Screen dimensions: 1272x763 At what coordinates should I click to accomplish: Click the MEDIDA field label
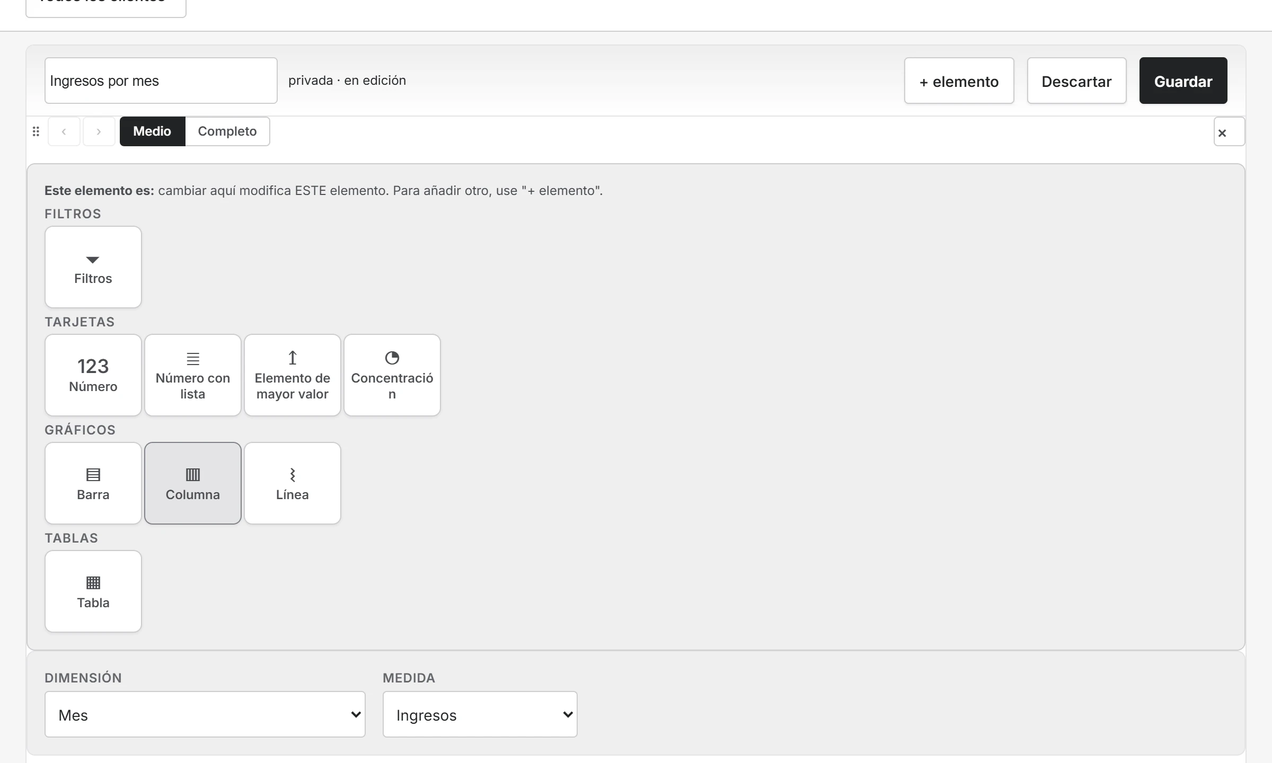pos(409,678)
